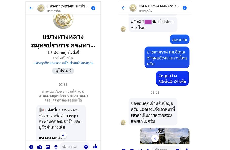Tap back arrow in left chat header
Screen dimensions: 230x150
click(x=31, y=8)
